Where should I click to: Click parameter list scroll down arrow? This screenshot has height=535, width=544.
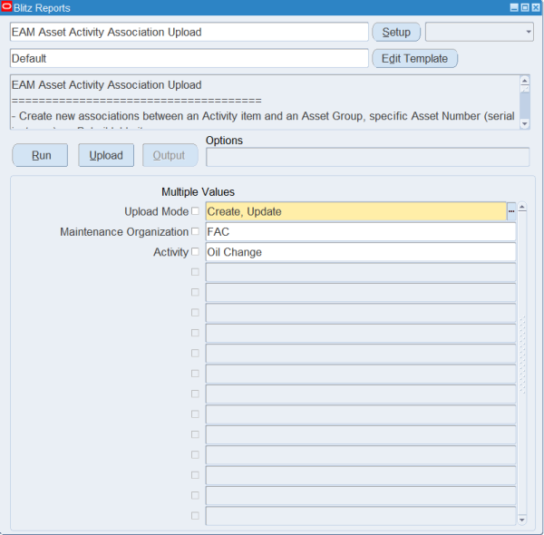click(x=522, y=520)
